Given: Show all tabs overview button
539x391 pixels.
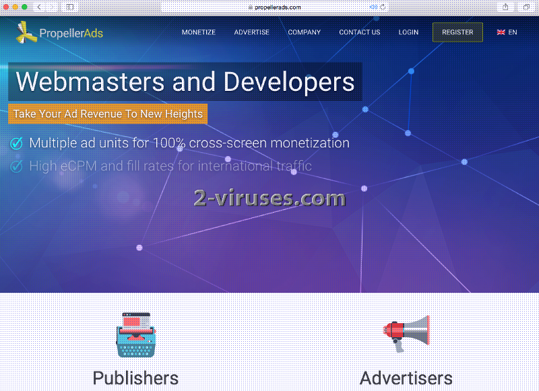Looking at the screenshot, I should (x=526, y=7).
